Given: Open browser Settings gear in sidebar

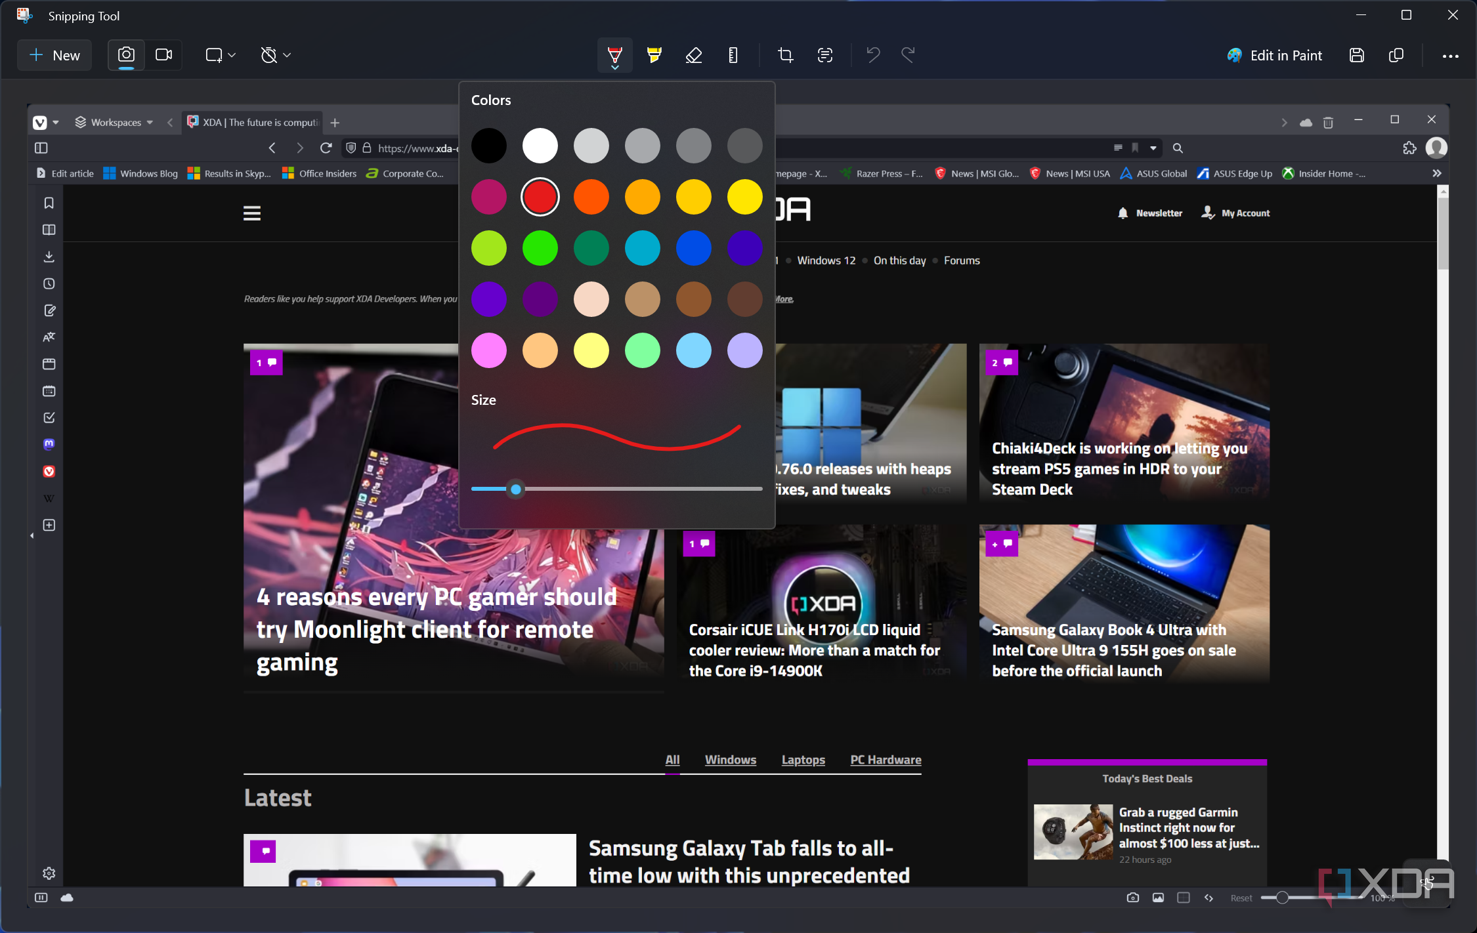Looking at the screenshot, I should (x=49, y=873).
